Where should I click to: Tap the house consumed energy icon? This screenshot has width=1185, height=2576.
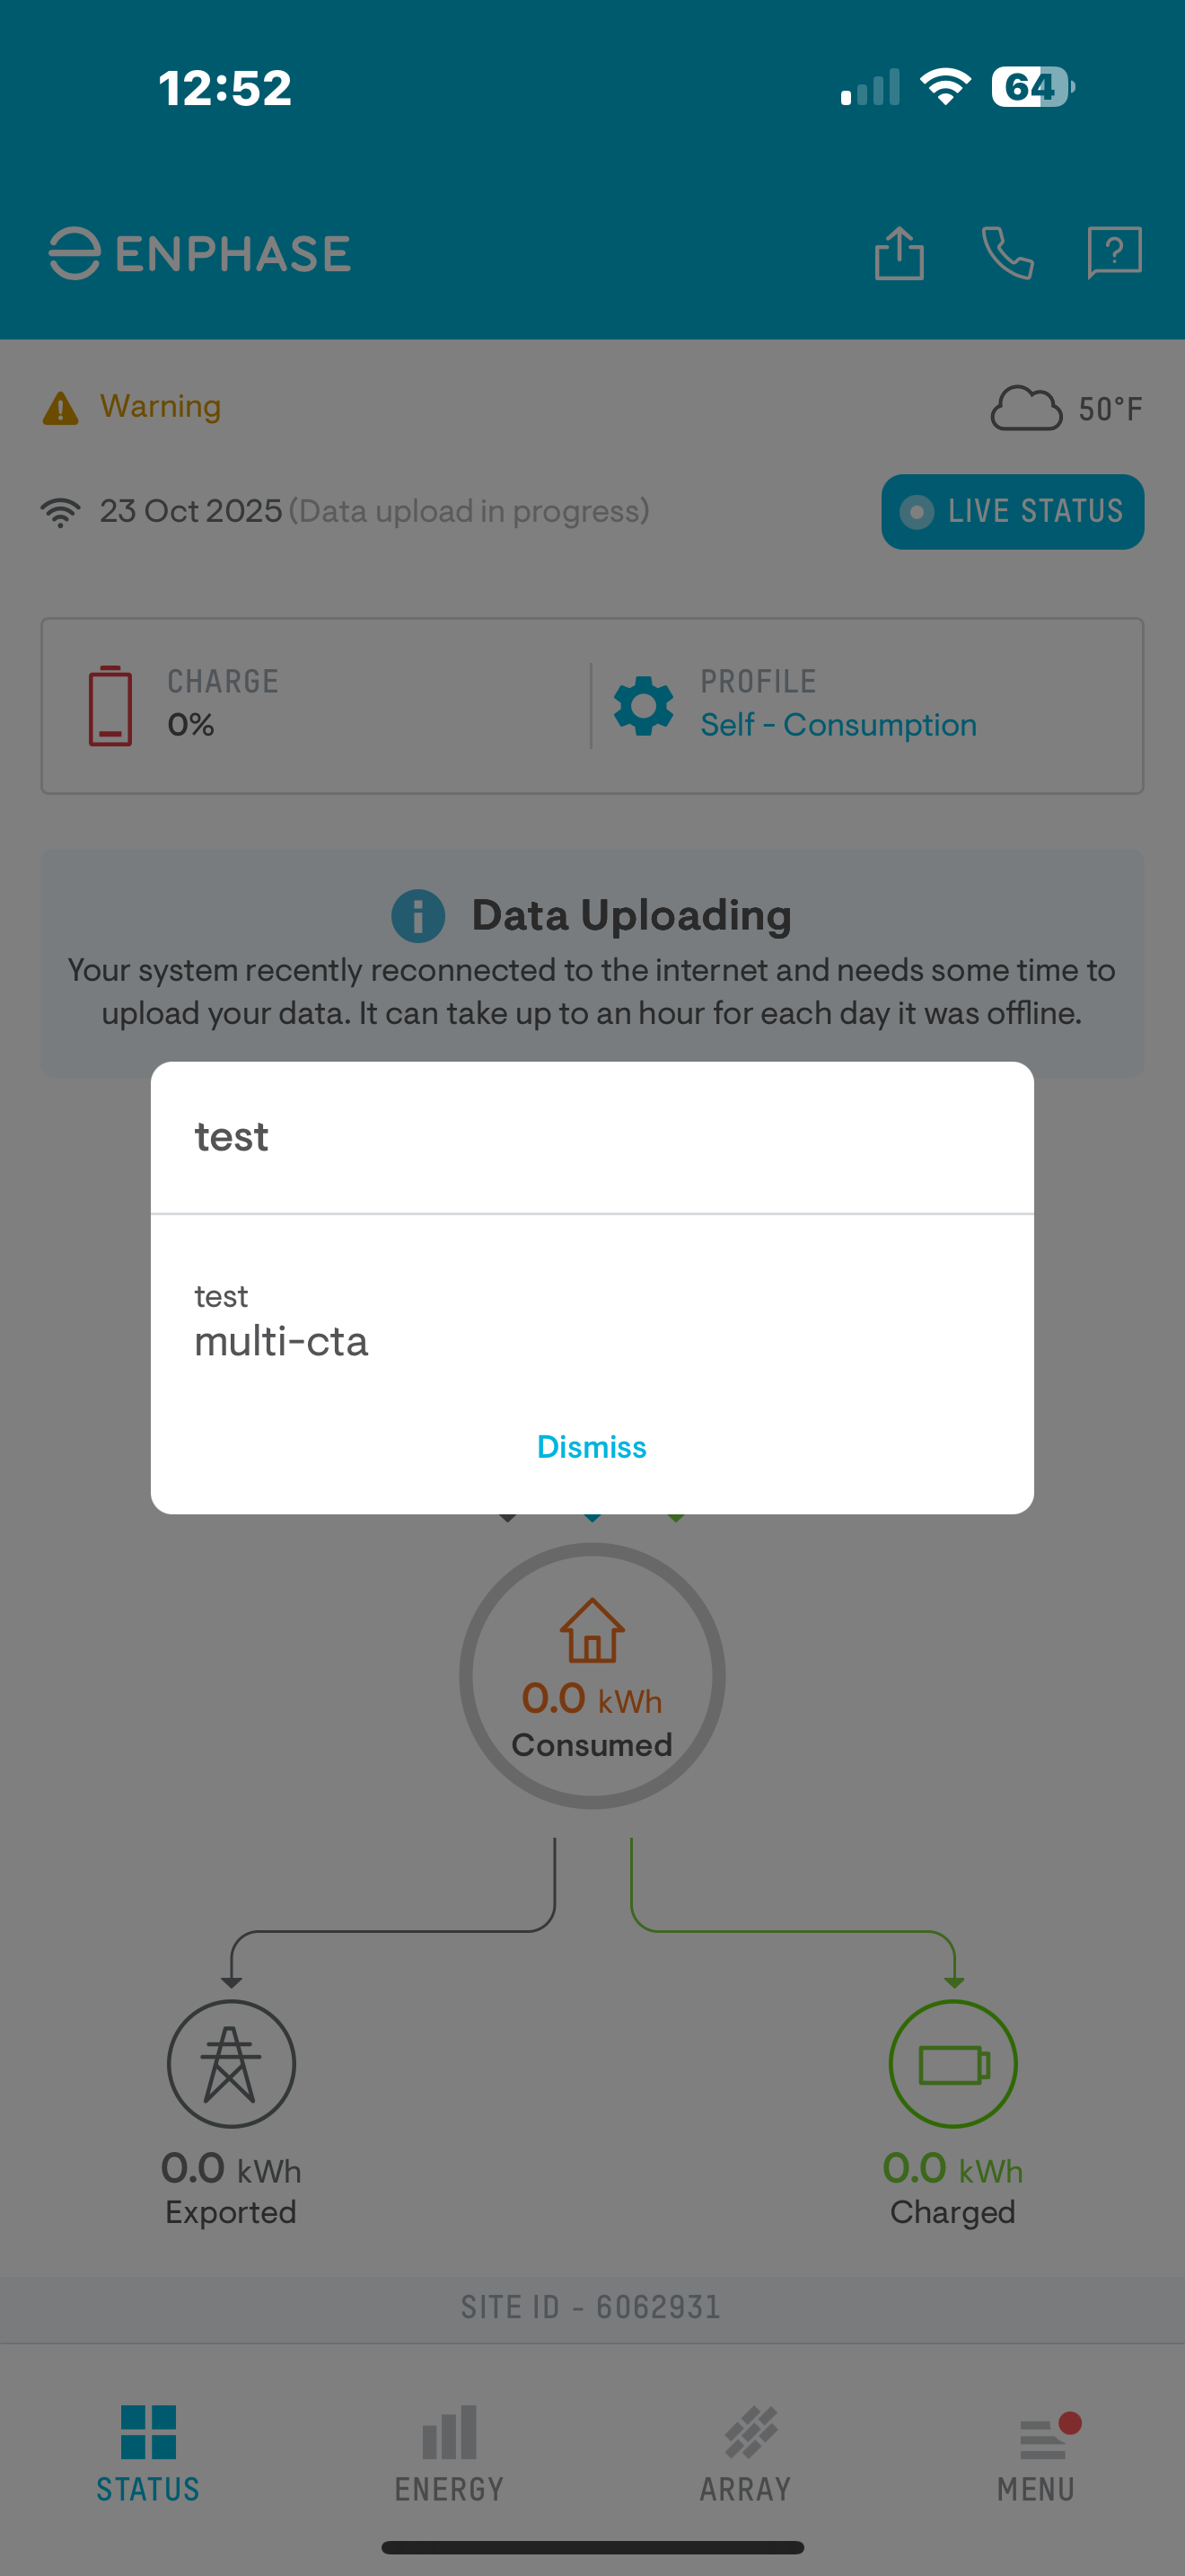(x=592, y=1631)
